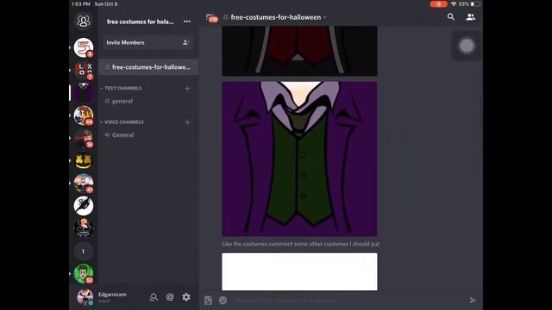Screen dimensions: 552x310
Task: Add a new text channel
Action: point(187,88)
